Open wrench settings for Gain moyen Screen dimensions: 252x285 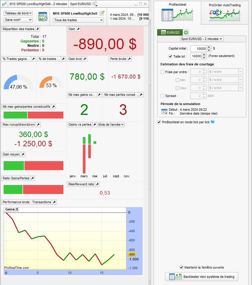[x=23, y=155]
